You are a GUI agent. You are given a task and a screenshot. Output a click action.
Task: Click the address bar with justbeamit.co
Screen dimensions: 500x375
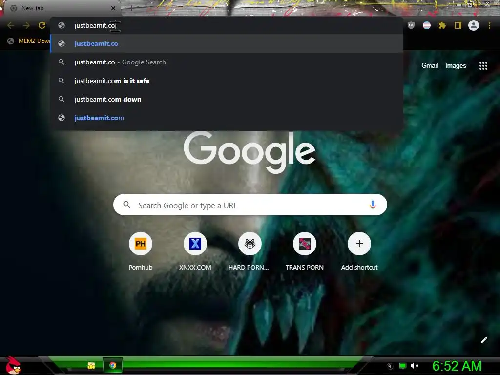(227, 25)
